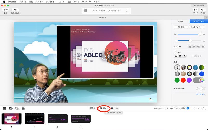Open the record (録画) dropdown

5,10
